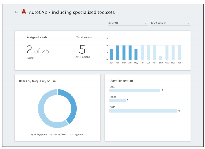Go back using the left arrow icon
Image resolution: width=205 pixels, height=149 pixels.
[16, 12]
